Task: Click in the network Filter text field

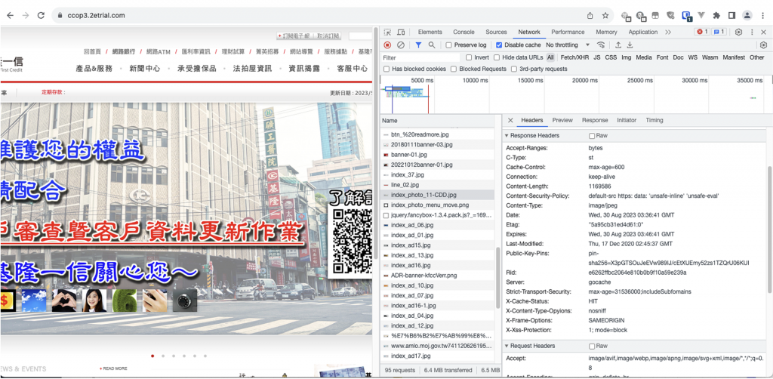Action: coord(421,57)
